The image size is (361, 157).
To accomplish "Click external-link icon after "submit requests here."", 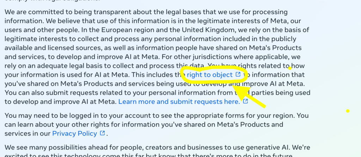I will pos(245,102).
